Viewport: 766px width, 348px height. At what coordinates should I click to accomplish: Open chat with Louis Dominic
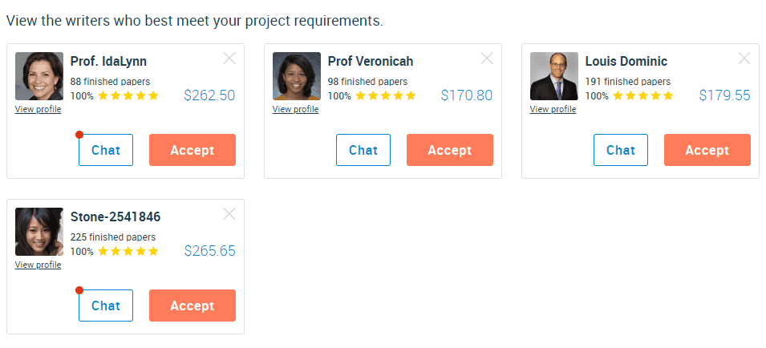click(621, 150)
